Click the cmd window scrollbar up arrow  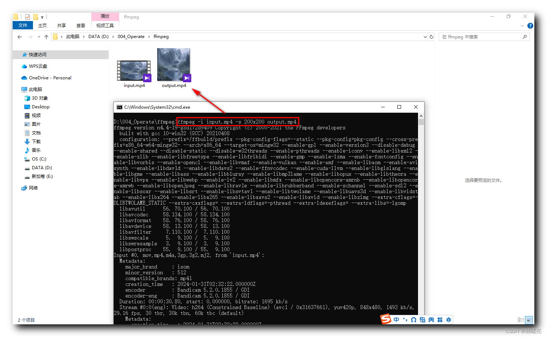click(x=421, y=116)
